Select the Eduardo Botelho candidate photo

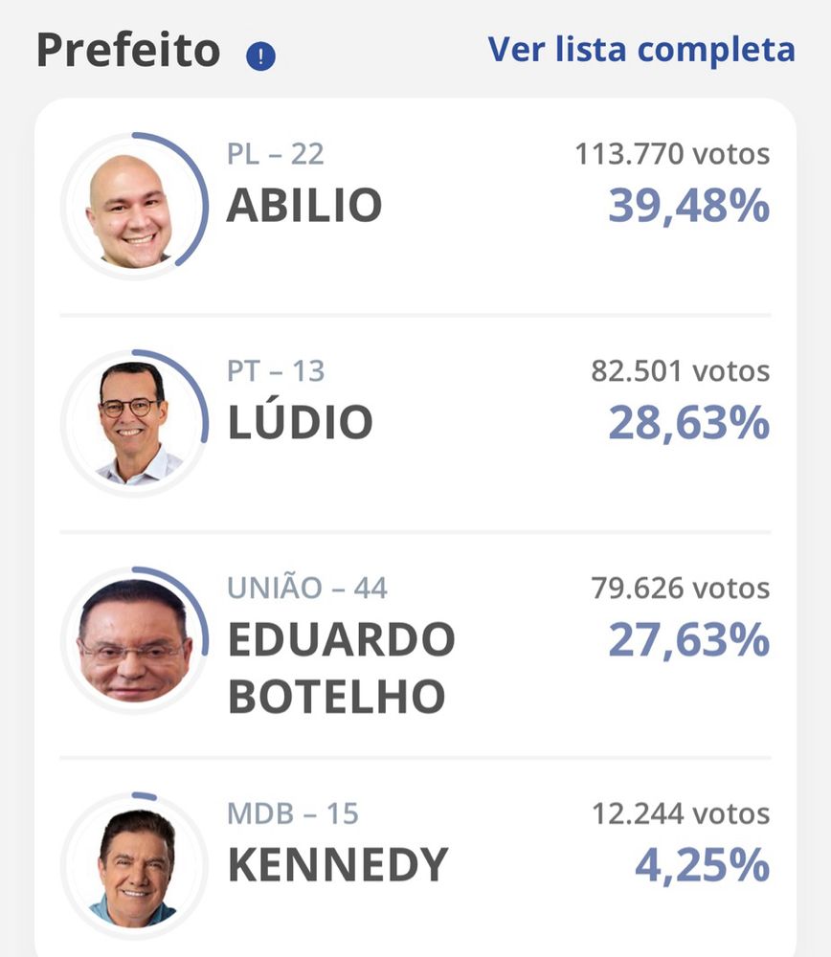click(x=134, y=640)
